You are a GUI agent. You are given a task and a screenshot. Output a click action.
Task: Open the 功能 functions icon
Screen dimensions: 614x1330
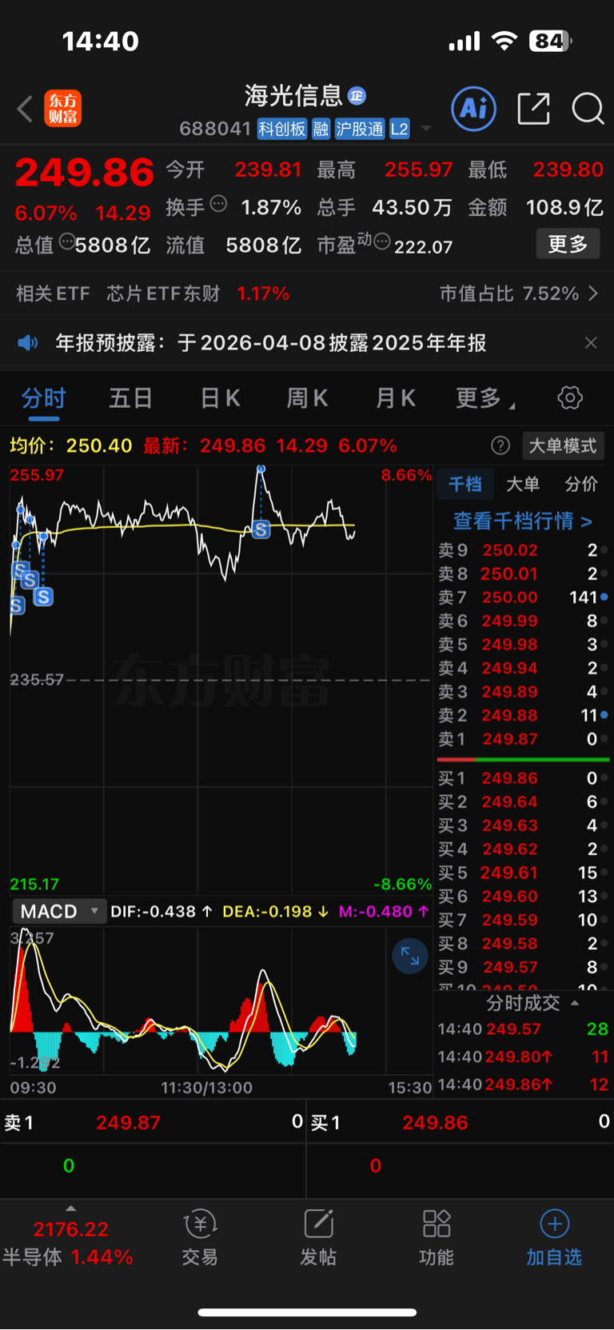(437, 1238)
